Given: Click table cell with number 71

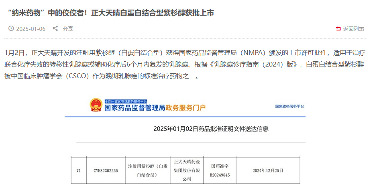Looking at the screenshot, I should [x=79, y=171].
